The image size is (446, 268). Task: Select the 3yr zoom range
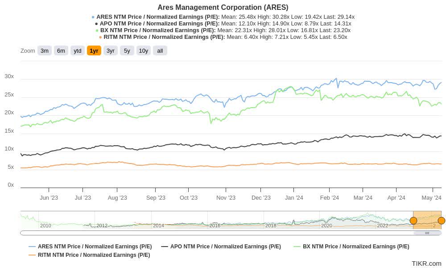coord(110,50)
